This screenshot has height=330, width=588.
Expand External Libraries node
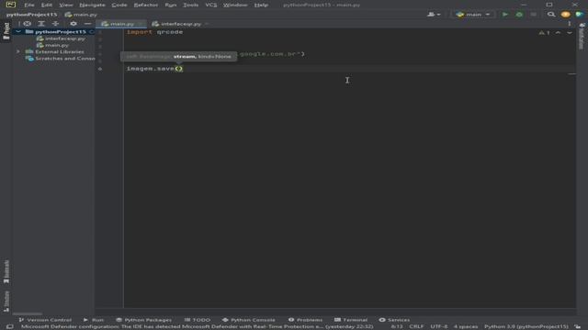pyautogui.click(x=18, y=51)
